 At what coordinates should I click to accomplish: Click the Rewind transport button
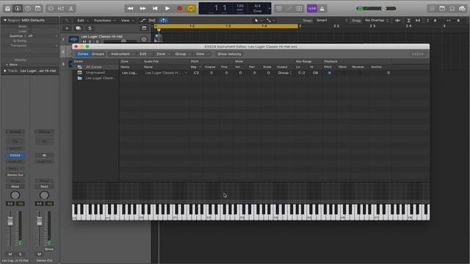pos(130,8)
